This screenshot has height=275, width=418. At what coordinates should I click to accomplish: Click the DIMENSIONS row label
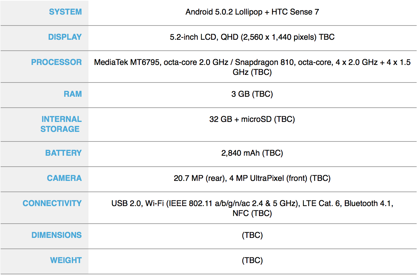pos(56,235)
